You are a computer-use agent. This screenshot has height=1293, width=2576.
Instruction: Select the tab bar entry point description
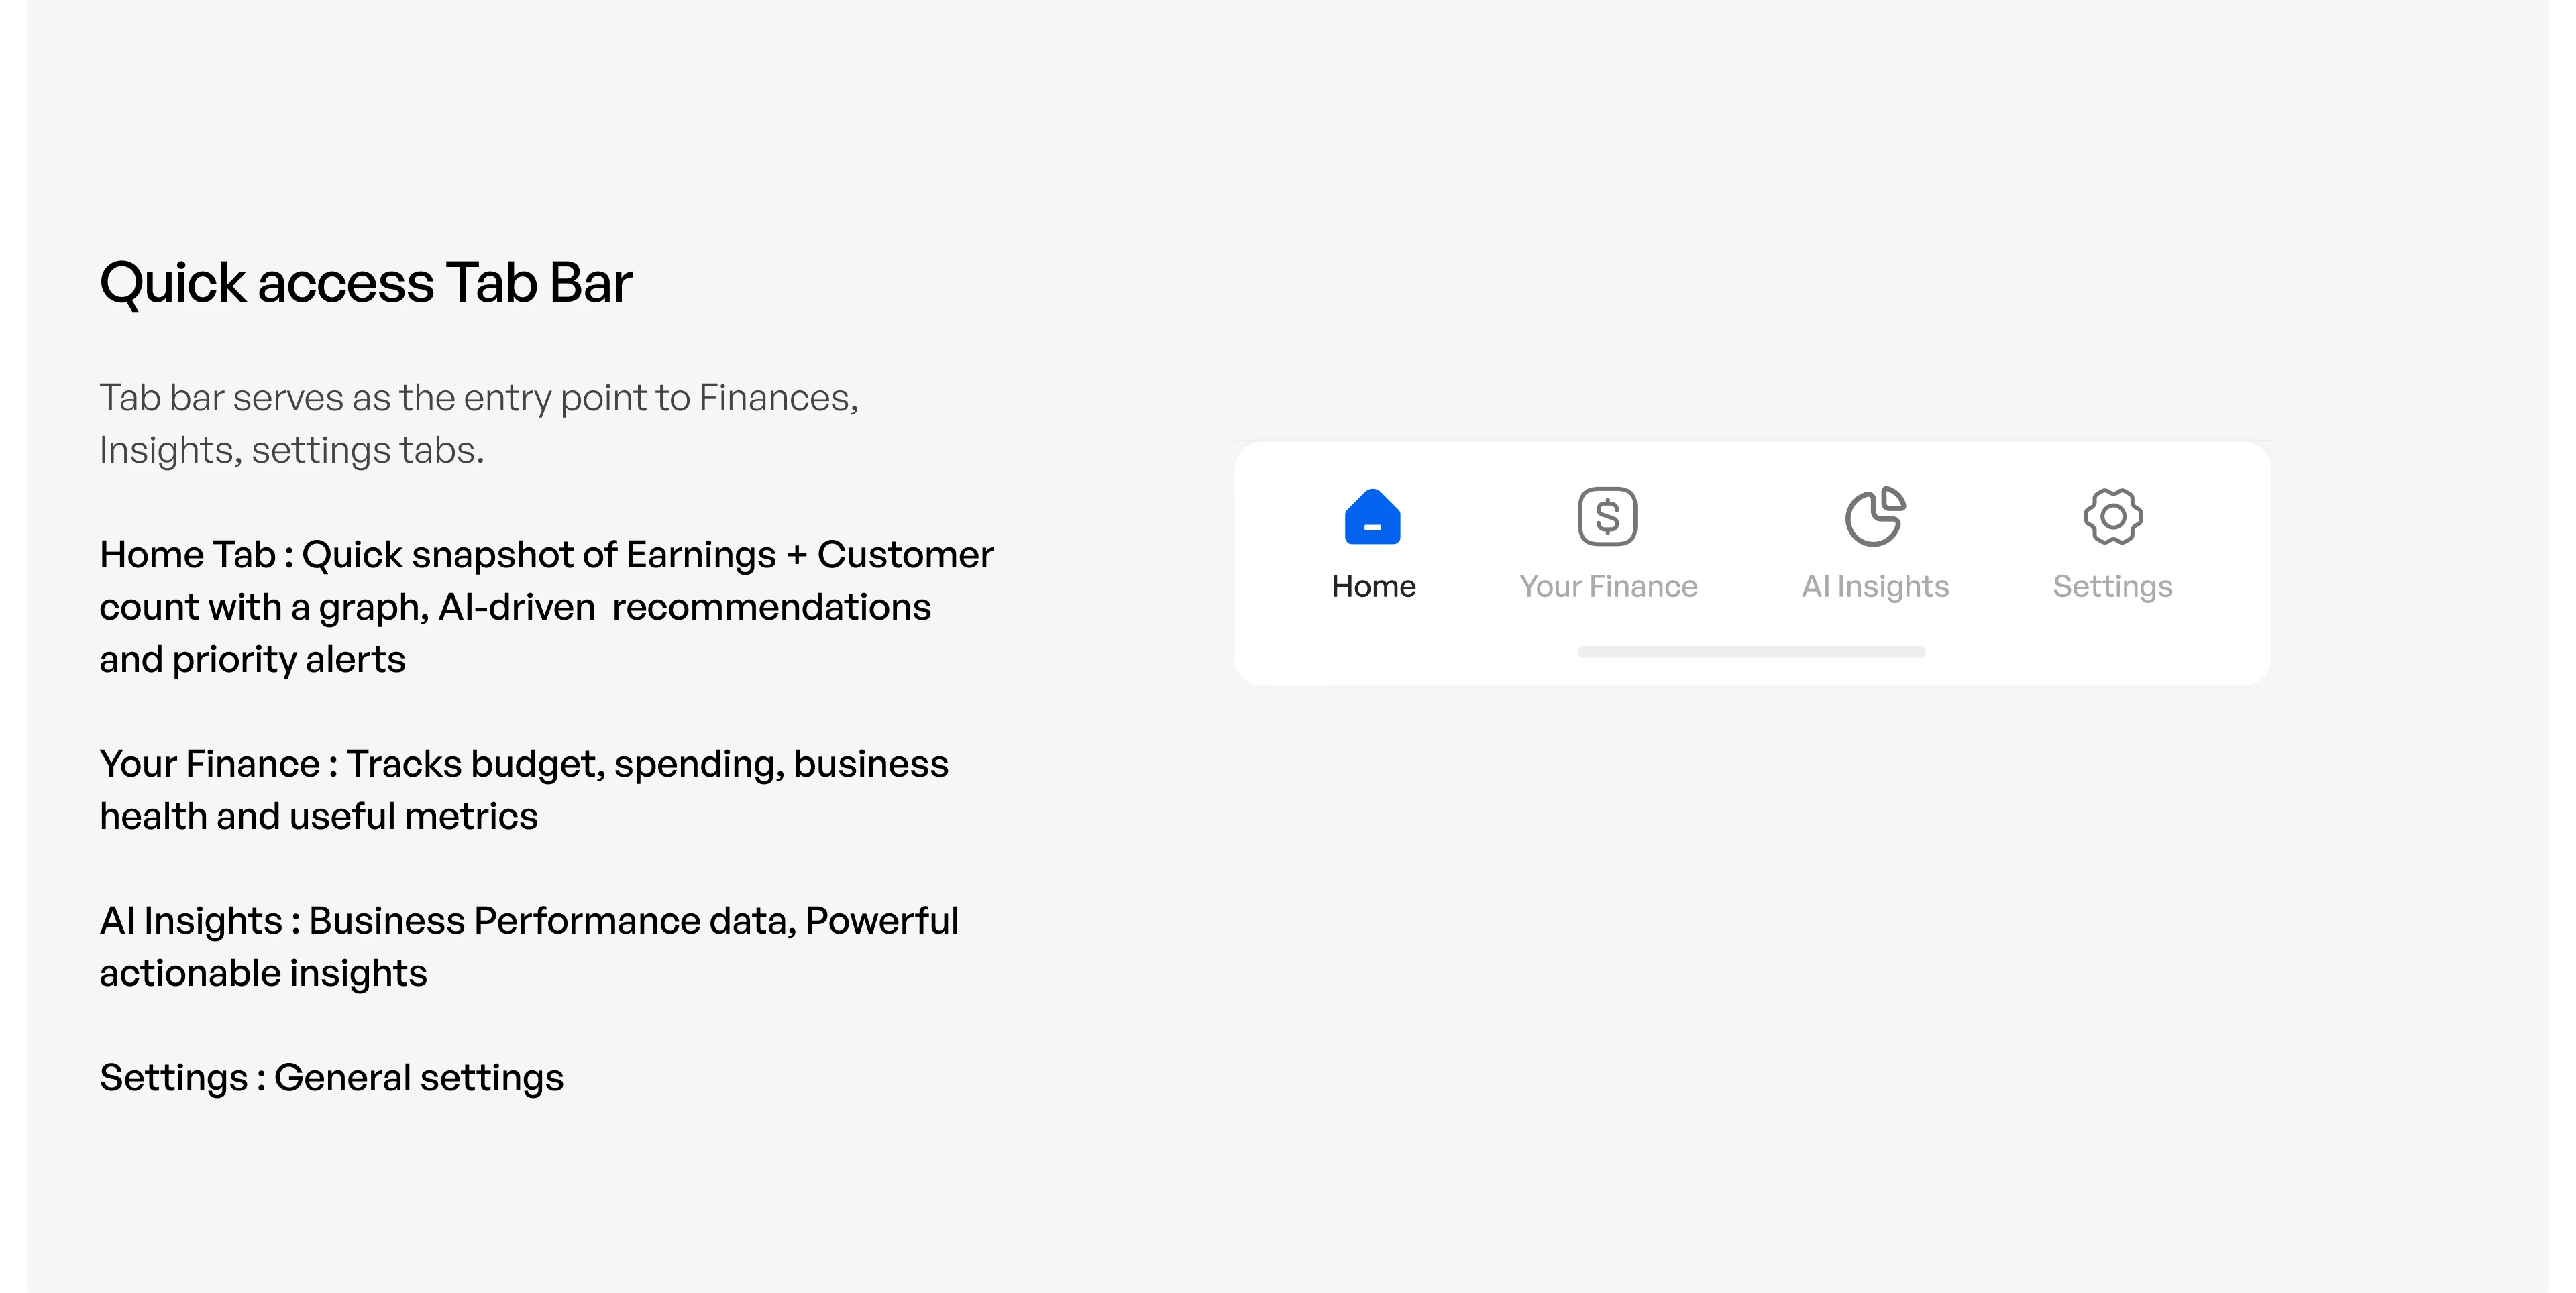tap(479, 424)
